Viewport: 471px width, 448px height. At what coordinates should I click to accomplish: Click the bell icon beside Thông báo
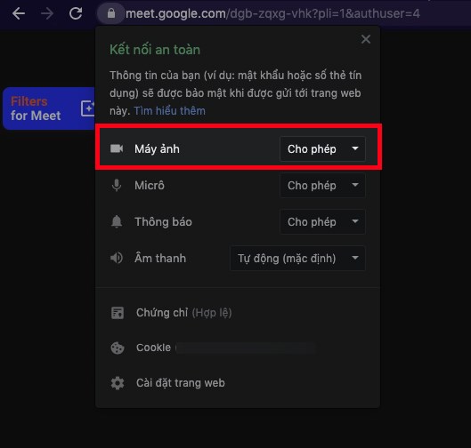pyautogui.click(x=117, y=222)
